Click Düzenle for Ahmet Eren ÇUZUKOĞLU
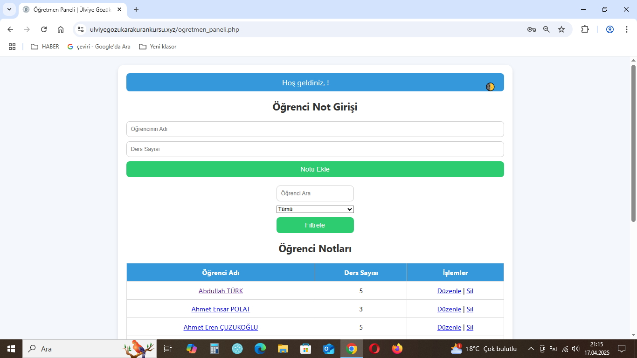Image resolution: width=637 pixels, height=358 pixels. click(449, 327)
